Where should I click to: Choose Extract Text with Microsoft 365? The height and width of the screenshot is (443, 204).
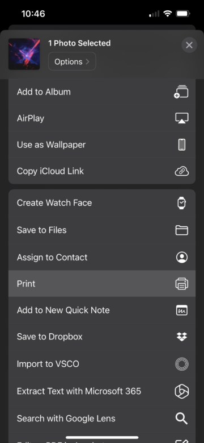[102, 391]
